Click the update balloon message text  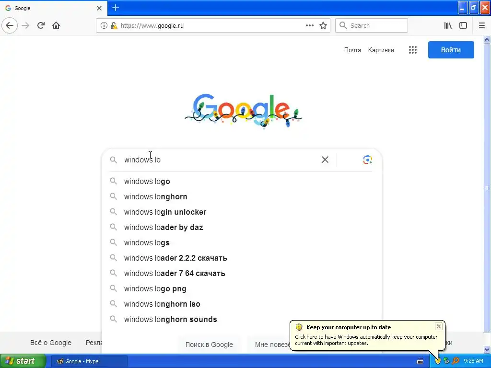coord(366,340)
